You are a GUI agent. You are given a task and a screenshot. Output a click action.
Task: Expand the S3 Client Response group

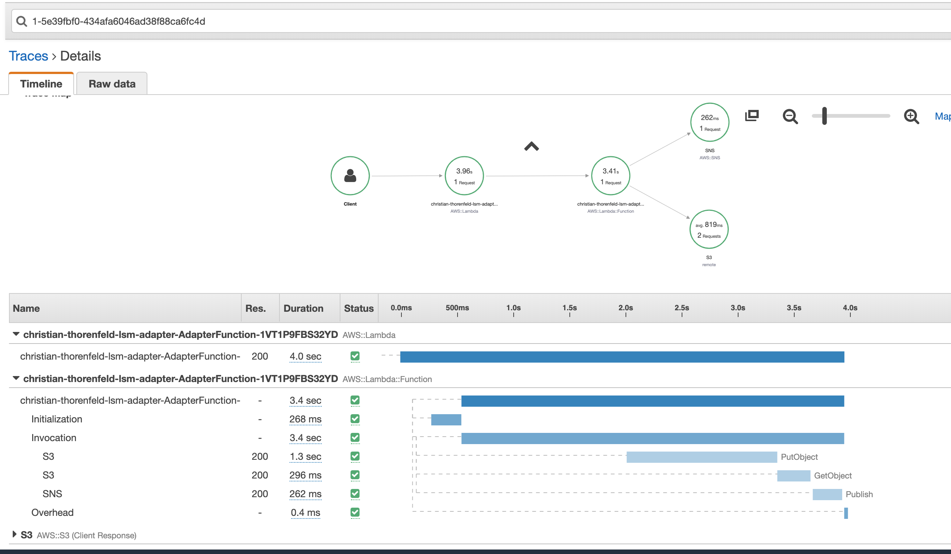(14, 535)
